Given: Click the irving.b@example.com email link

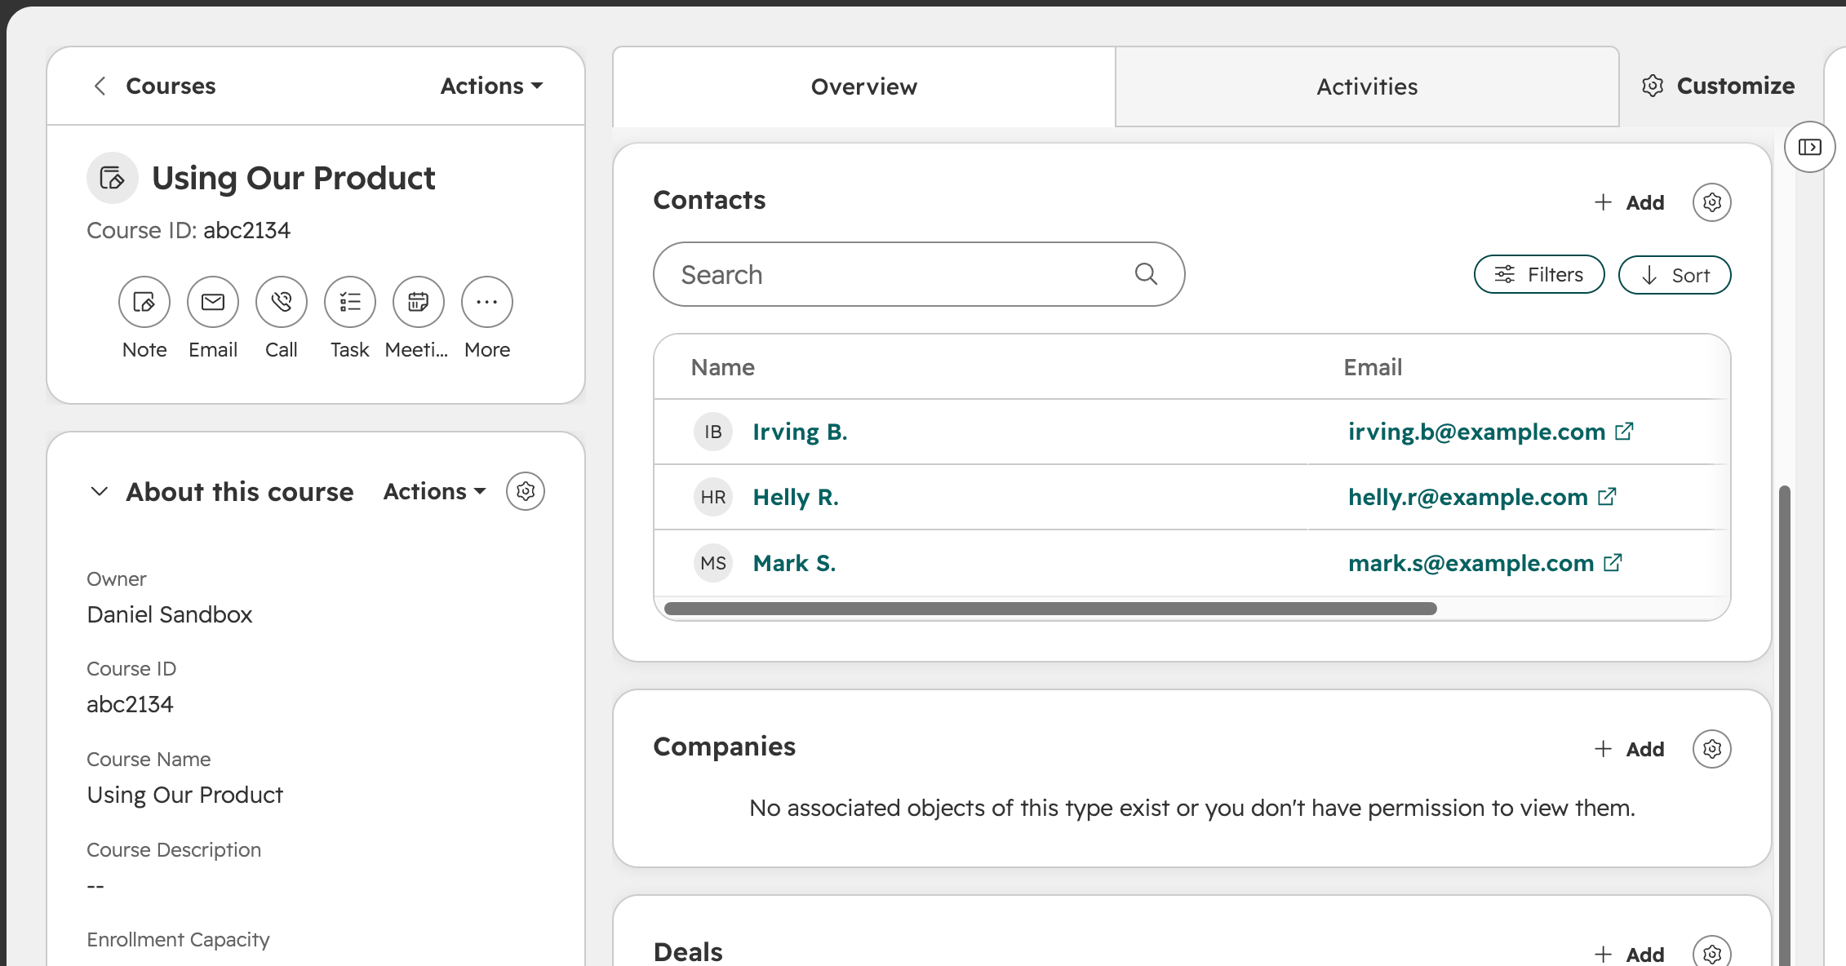Looking at the screenshot, I should tap(1476, 431).
